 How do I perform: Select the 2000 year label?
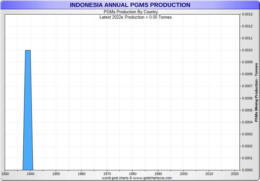pyautogui.click(x=184, y=174)
